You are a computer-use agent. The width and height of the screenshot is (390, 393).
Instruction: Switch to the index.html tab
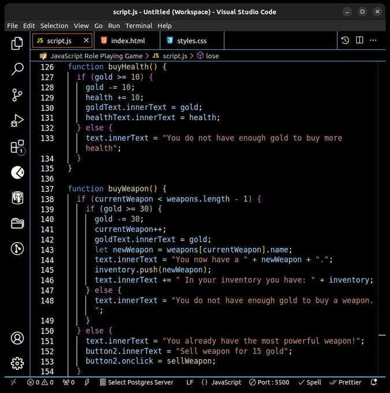pyautogui.click(x=127, y=40)
